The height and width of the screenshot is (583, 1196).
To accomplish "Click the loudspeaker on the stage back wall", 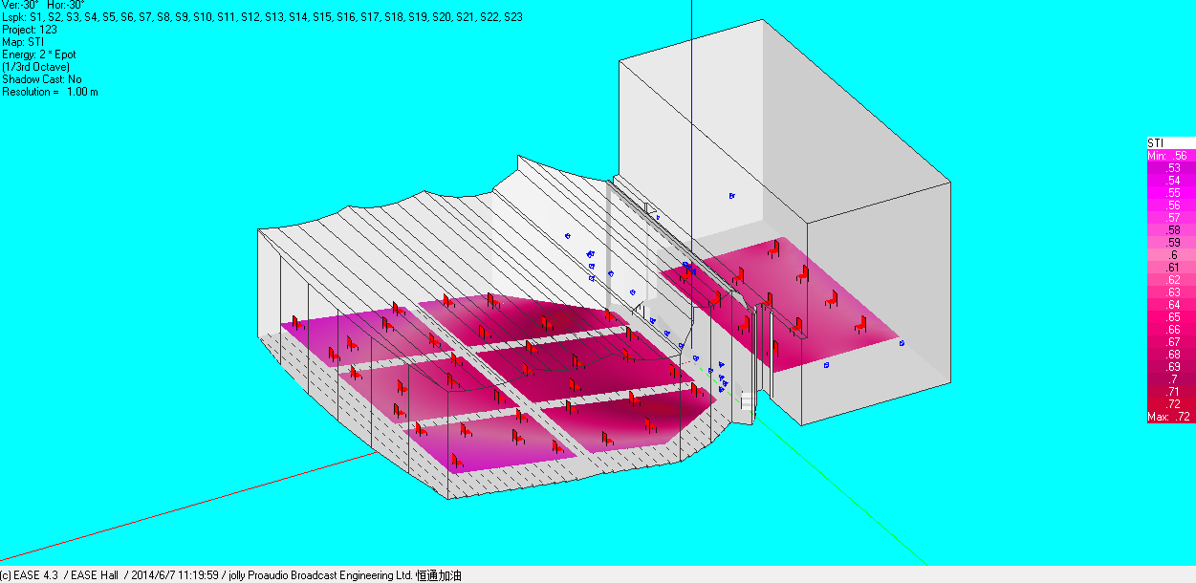I will pyautogui.click(x=731, y=196).
